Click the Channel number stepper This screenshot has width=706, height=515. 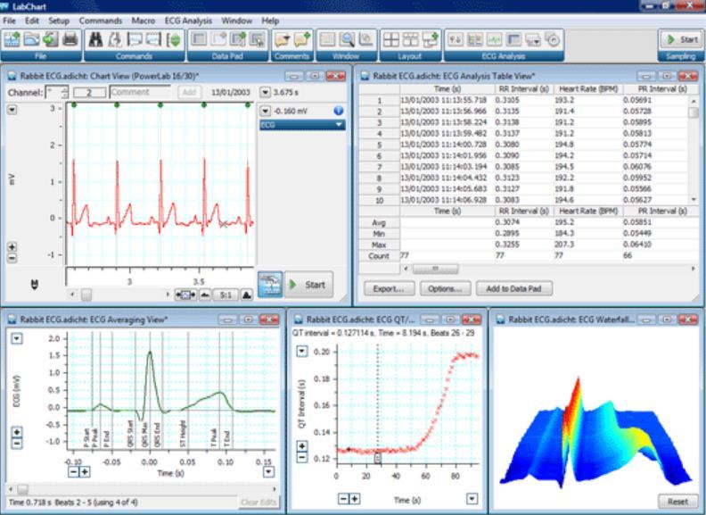[x=65, y=93]
